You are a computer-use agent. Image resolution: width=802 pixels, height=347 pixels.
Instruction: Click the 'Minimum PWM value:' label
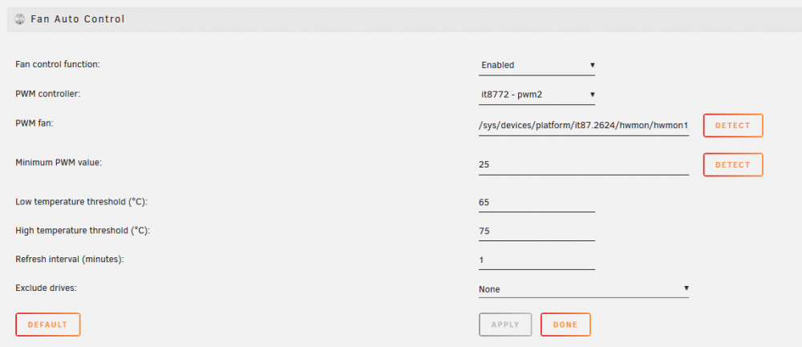coord(59,162)
